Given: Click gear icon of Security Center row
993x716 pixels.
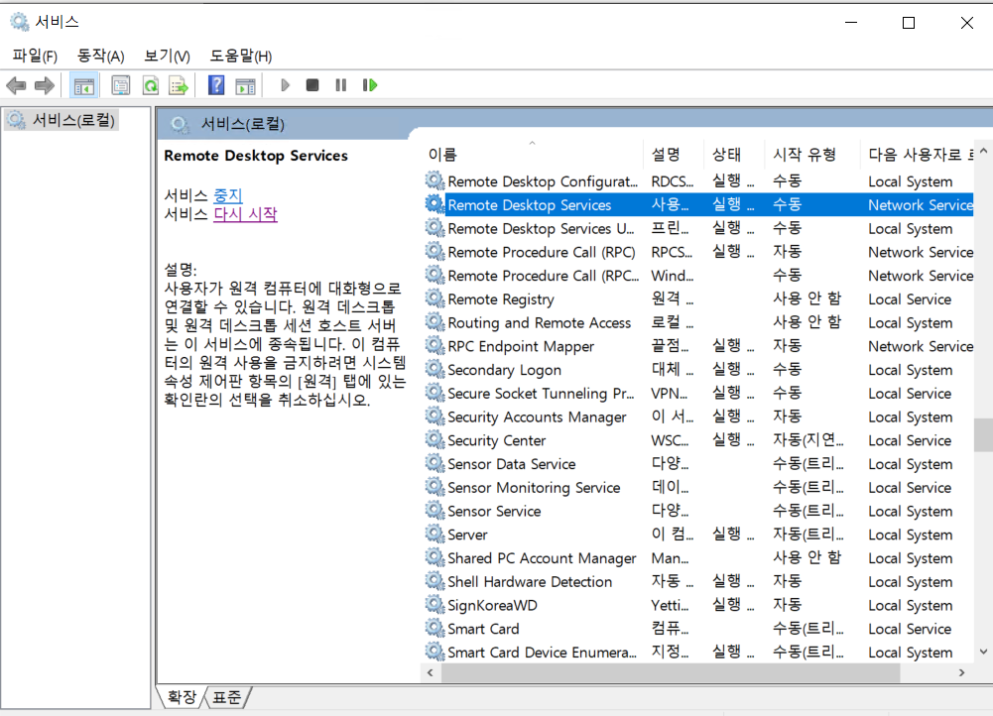Looking at the screenshot, I should (434, 440).
